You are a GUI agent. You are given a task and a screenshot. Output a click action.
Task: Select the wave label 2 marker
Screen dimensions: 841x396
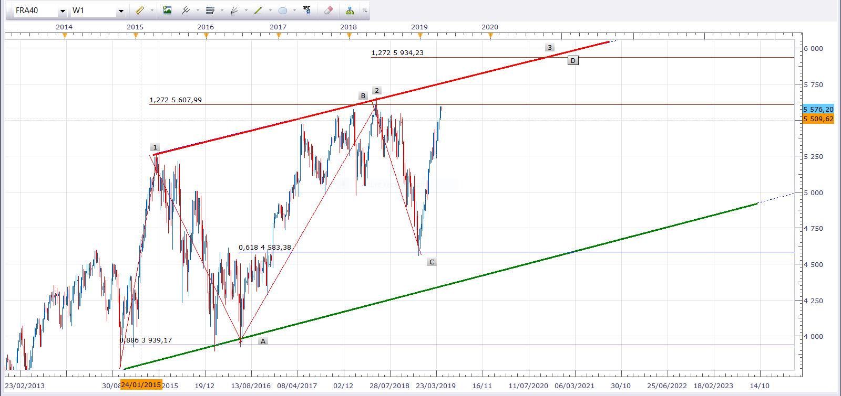[x=377, y=91]
